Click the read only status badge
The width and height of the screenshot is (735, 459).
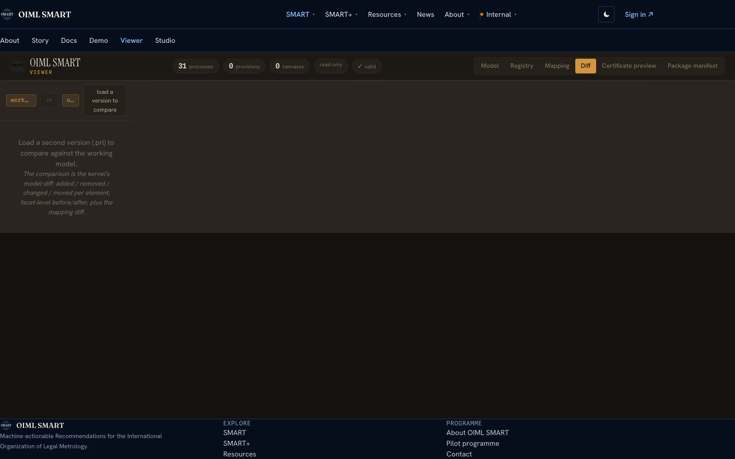[331, 66]
